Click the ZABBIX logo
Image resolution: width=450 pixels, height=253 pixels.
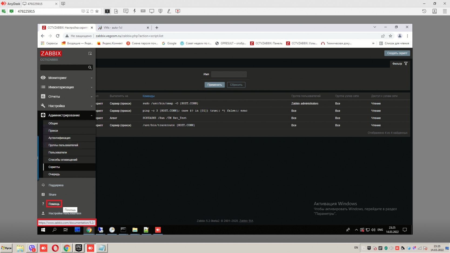(x=51, y=53)
